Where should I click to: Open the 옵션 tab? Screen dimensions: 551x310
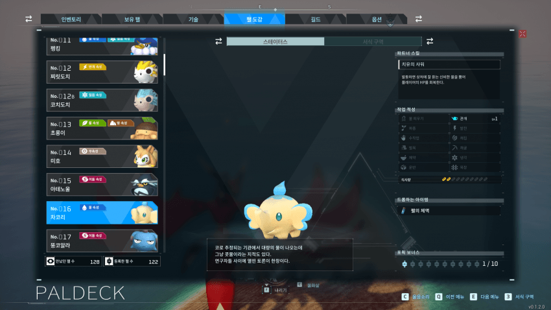[x=377, y=19]
